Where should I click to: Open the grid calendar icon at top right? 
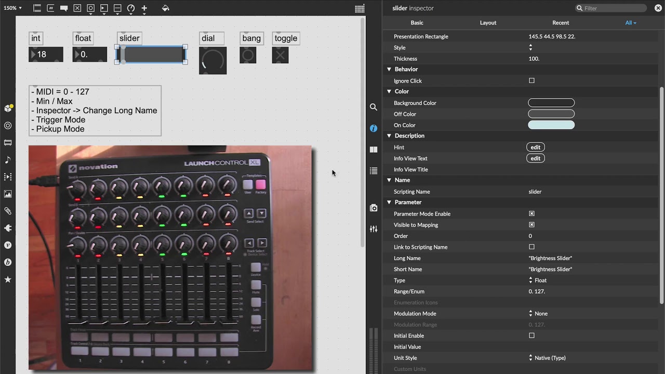click(360, 8)
